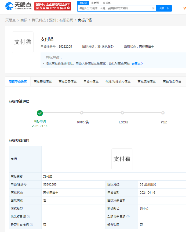
Task: Click the TianYanCha logo
Action: pyautogui.click(x=19, y=6)
